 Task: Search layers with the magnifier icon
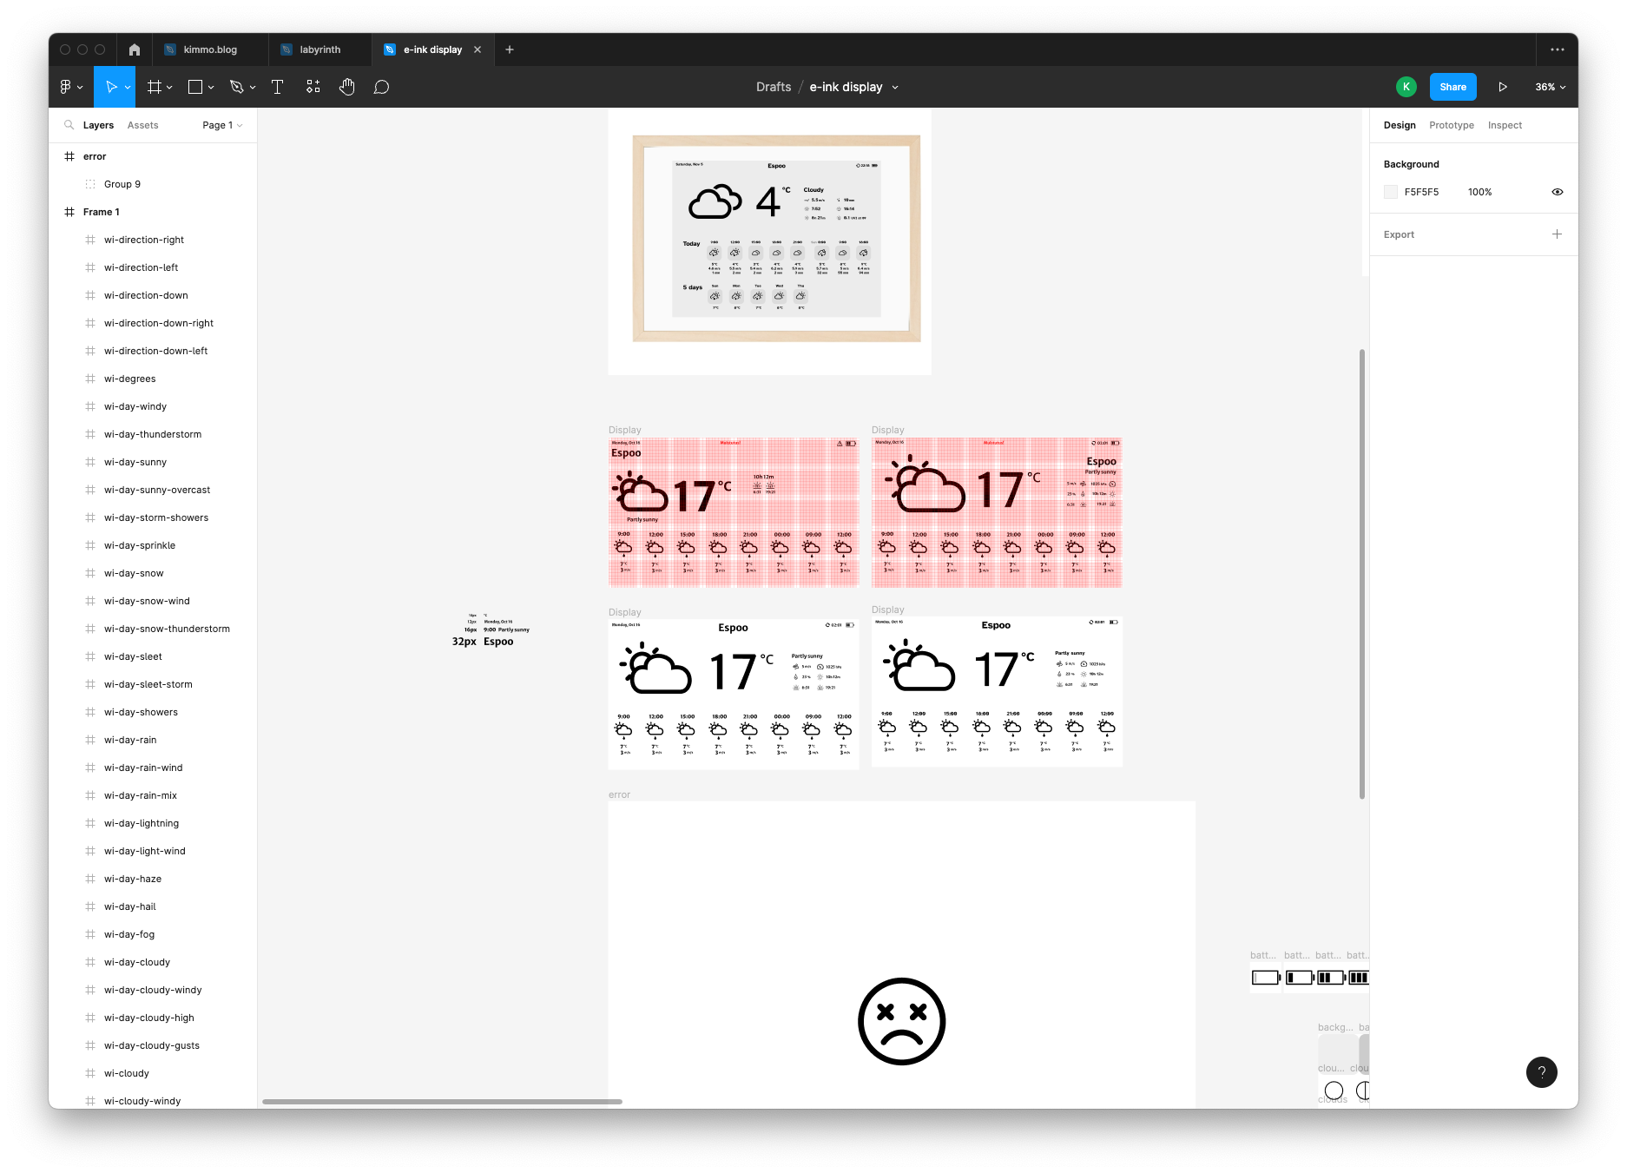pyautogui.click(x=69, y=125)
